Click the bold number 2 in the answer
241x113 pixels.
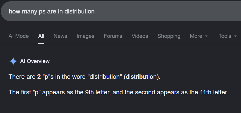[x=39, y=77]
